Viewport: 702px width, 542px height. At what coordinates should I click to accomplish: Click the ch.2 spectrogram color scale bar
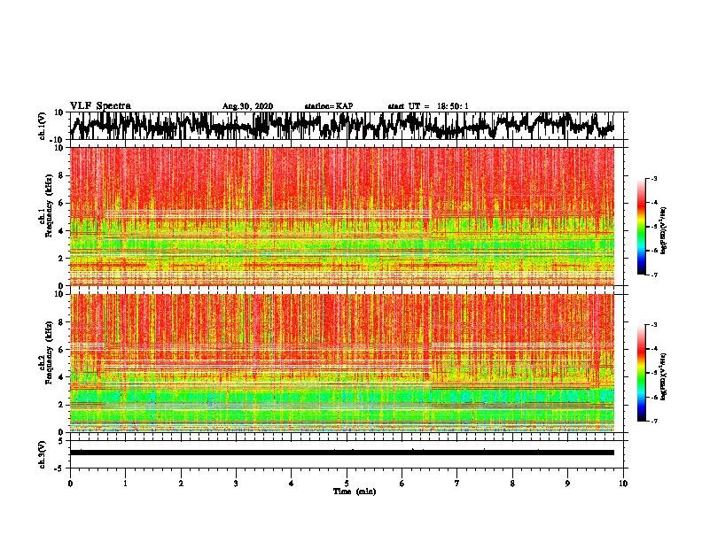click(x=642, y=373)
